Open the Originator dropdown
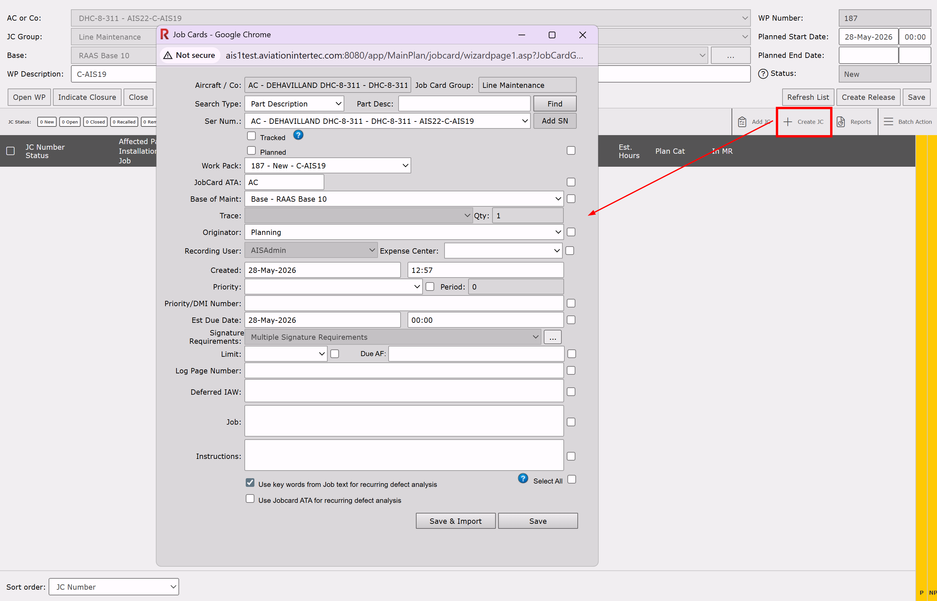Image resolution: width=937 pixels, height=601 pixels. (404, 232)
